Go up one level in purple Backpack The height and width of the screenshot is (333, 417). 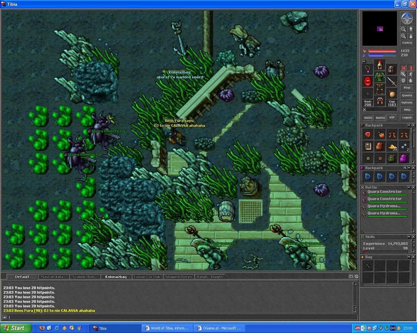tap(405, 168)
